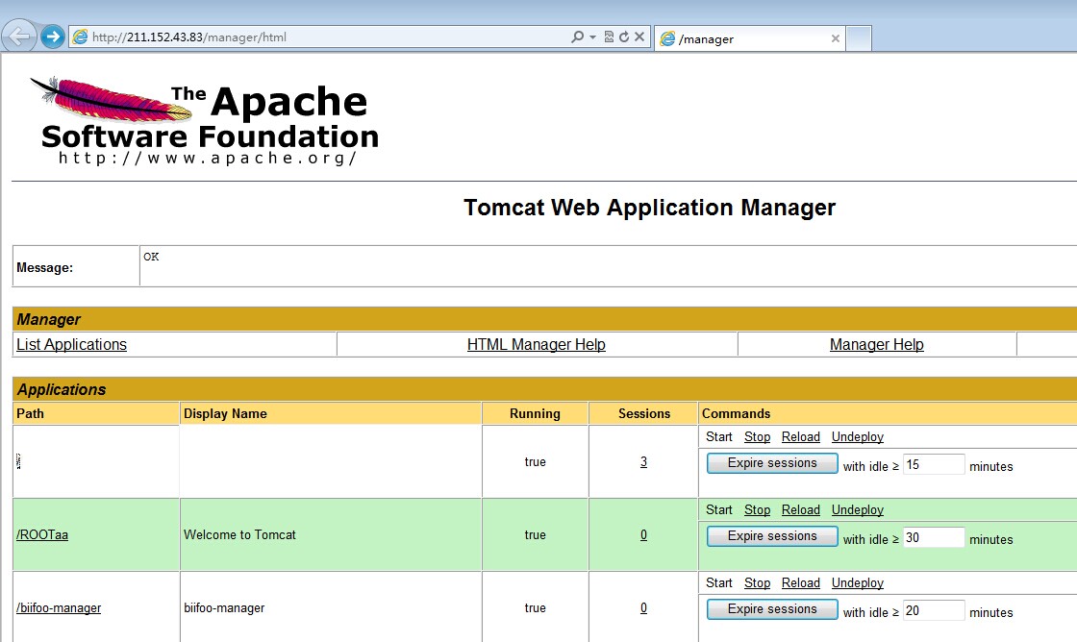Click the idle minutes field showing 20
This screenshot has width=1077, height=642.
pyautogui.click(x=934, y=610)
